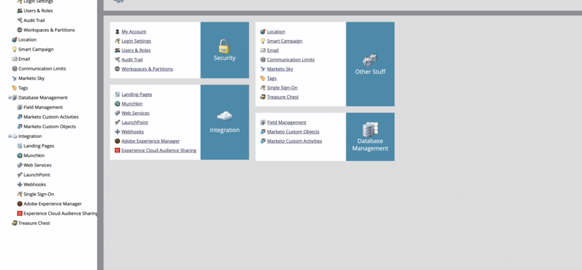
Task: Click the Other Stuff gears tile icon
Action: [x=370, y=60]
